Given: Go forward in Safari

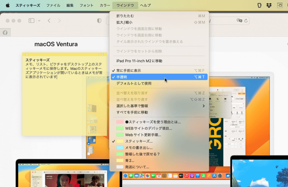Looking at the screenshot, I should pos(59,20).
